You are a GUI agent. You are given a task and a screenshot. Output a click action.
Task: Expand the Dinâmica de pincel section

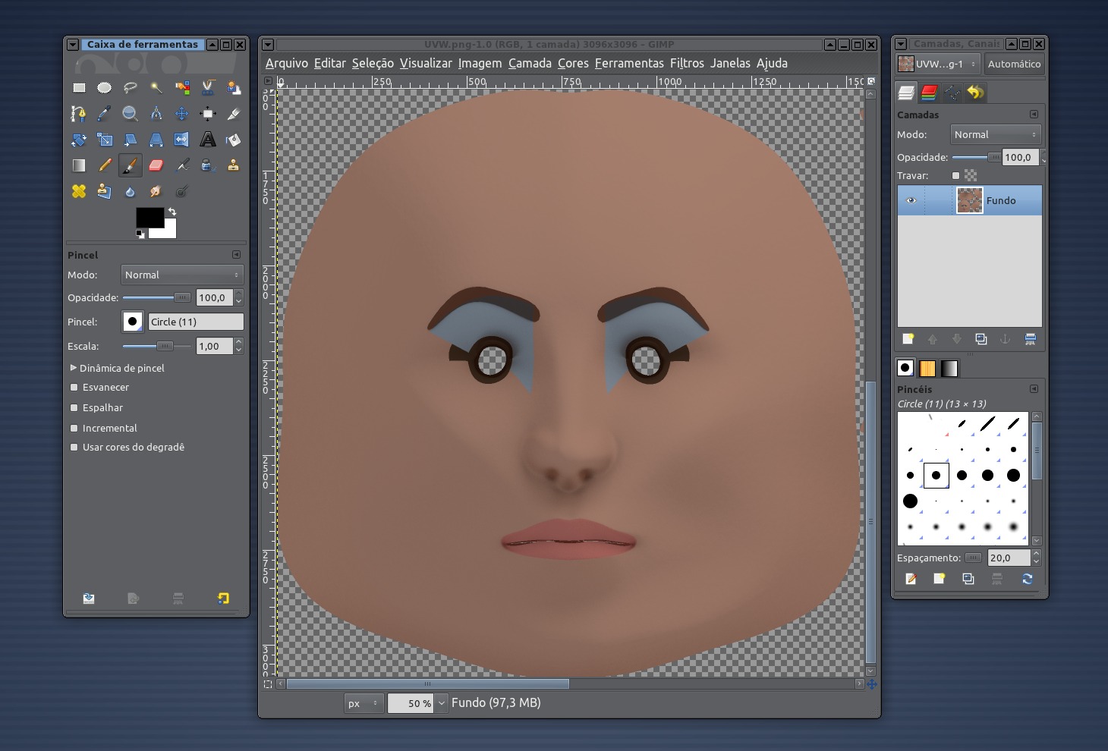[74, 368]
